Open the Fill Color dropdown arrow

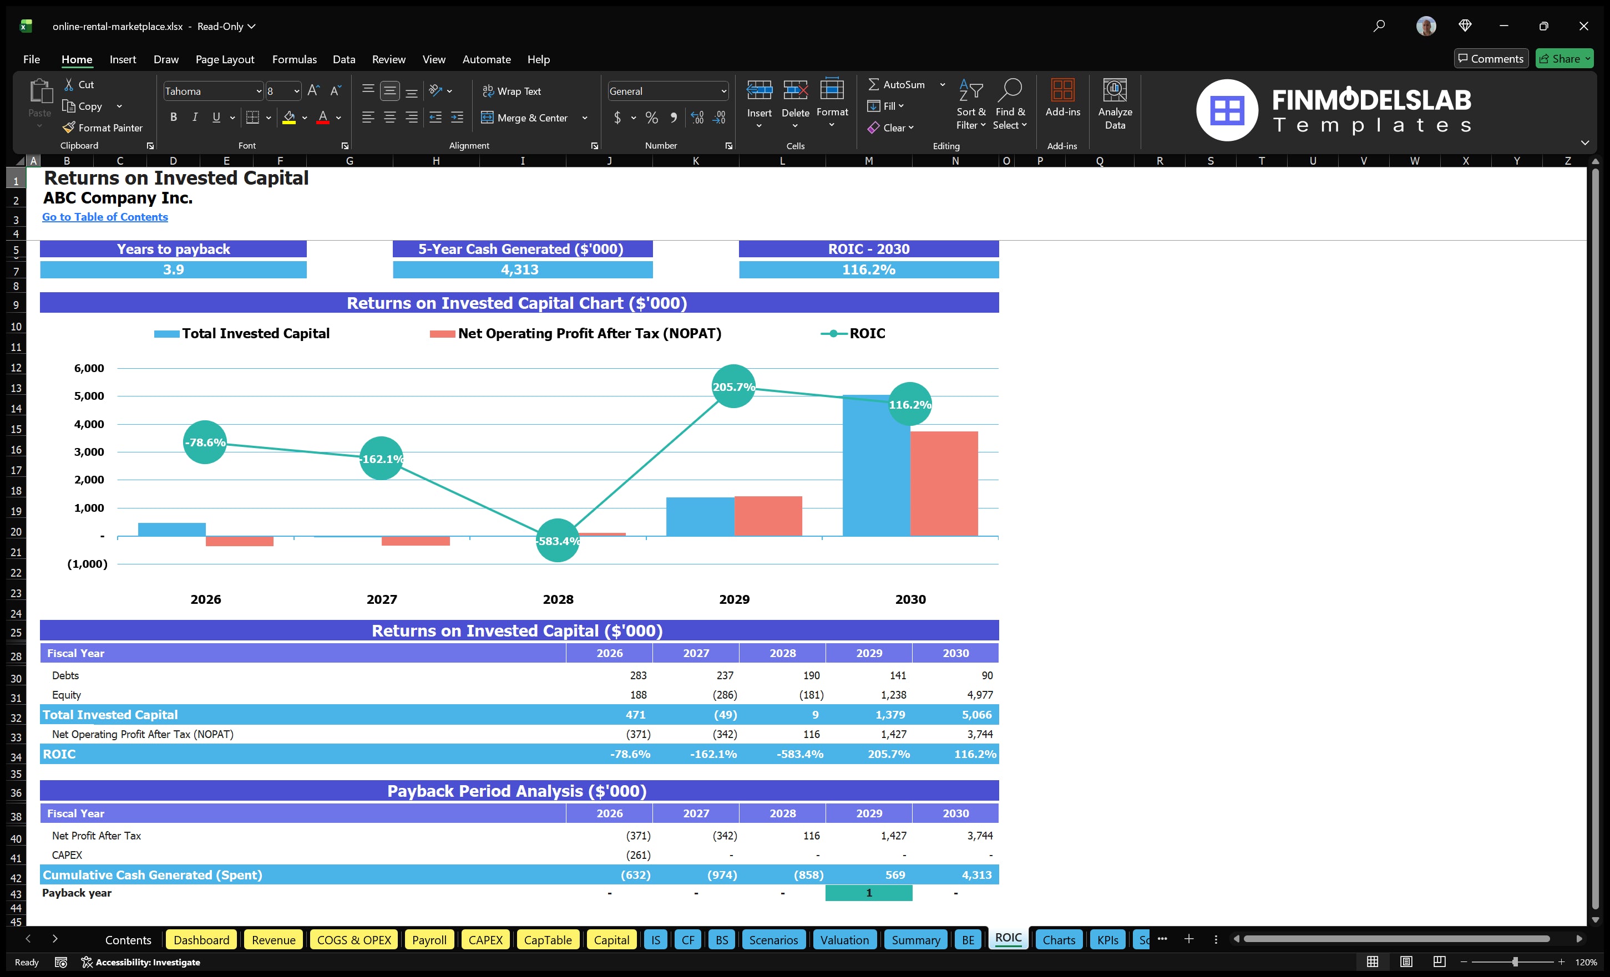pyautogui.click(x=305, y=118)
